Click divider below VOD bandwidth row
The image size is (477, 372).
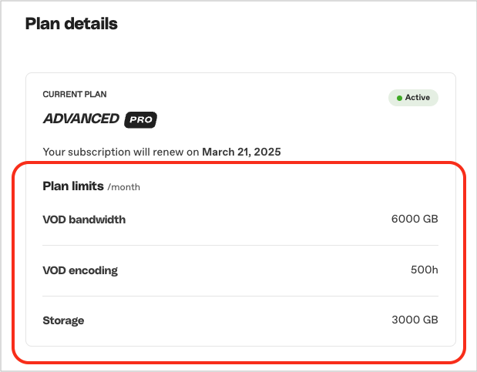click(x=240, y=245)
